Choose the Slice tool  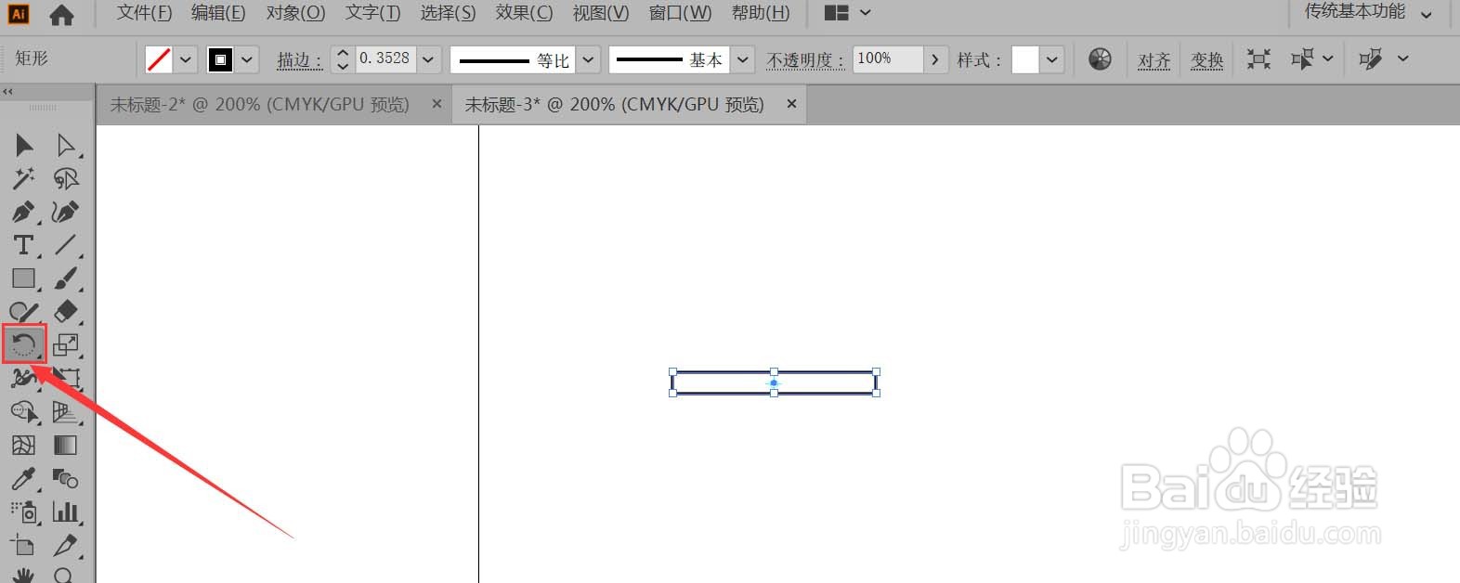(65, 546)
